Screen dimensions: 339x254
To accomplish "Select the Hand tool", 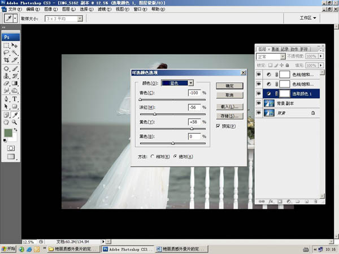I will click(6, 121).
